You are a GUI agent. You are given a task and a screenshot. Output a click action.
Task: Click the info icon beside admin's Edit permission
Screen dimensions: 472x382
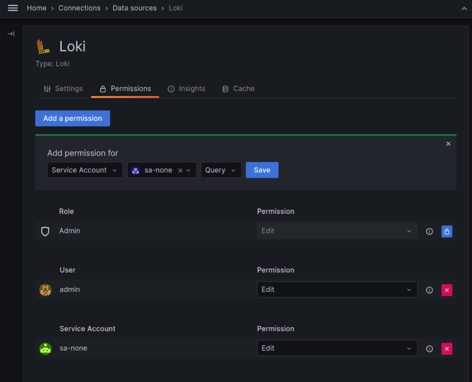[429, 289]
